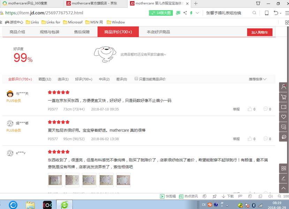The height and width of the screenshot is (209, 289).
Task: Expand the address bar dropdown chevron
Action: (x=198, y=13)
